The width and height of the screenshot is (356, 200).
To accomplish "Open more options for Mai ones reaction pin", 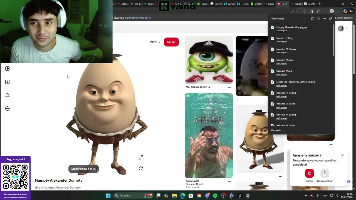I will pyautogui.click(x=229, y=87).
